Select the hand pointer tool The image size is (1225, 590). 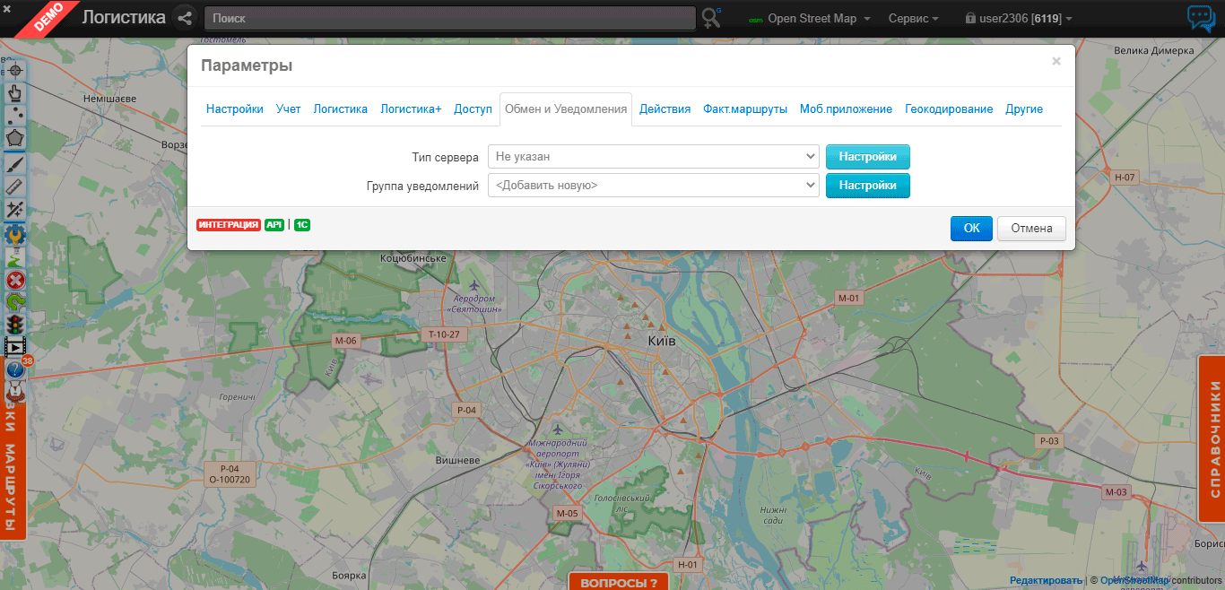click(x=15, y=92)
